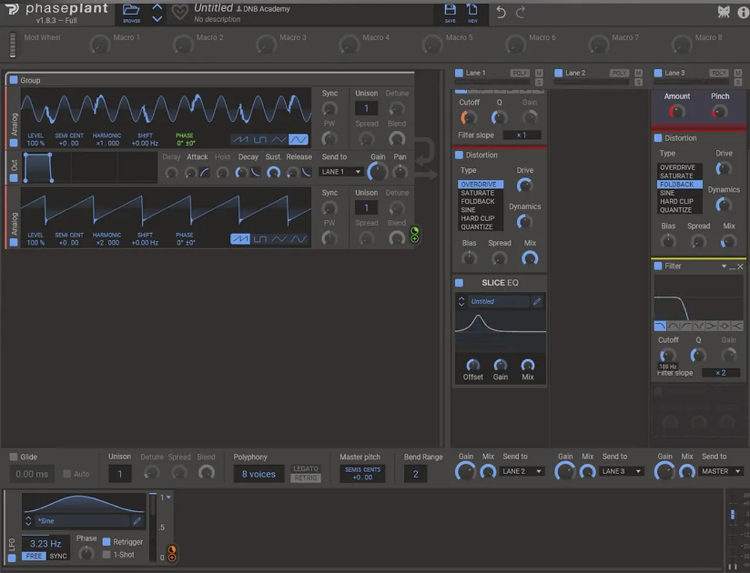Close the Lane 3 Filter module
Screen dimensions: 750x573
point(740,267)
